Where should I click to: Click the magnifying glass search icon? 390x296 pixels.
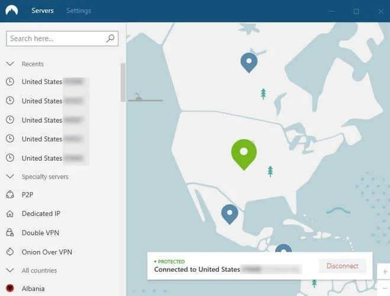click(x=110, y=38)
